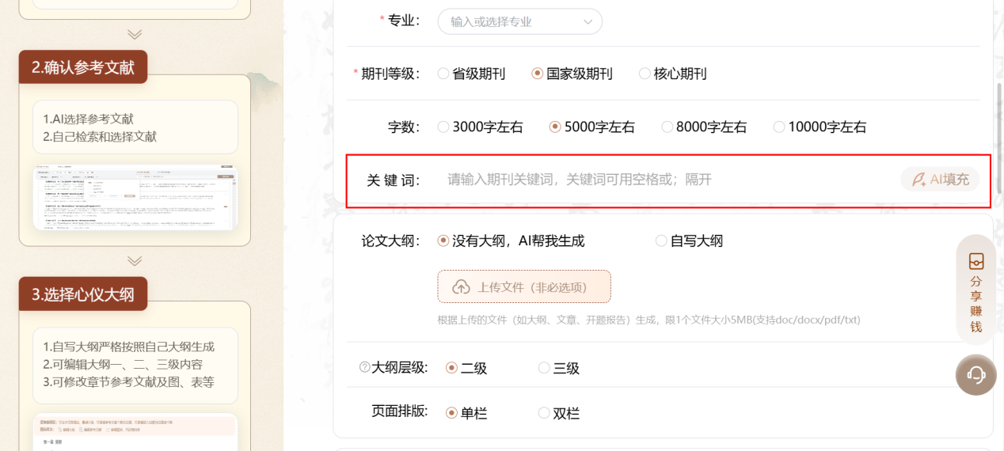Click the AI填充 button

click(x=940, y=180)
